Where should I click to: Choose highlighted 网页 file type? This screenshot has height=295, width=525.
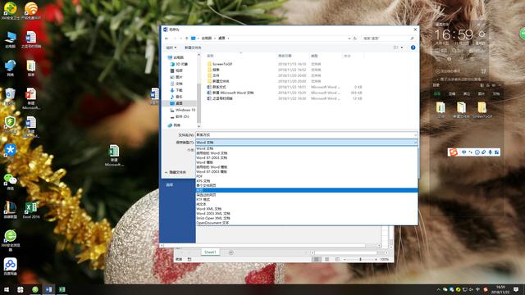(307, 190)
